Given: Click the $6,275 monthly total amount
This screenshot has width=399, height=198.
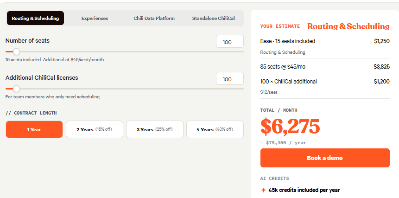Looking at the screenshot, I should 290,127.
